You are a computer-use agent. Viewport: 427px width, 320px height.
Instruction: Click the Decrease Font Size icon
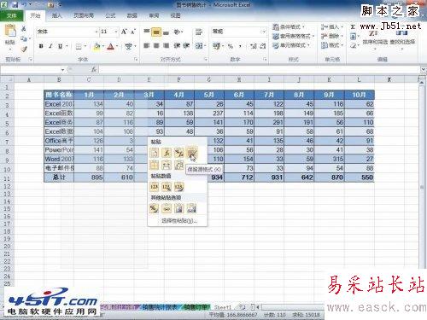coord(133,32)
